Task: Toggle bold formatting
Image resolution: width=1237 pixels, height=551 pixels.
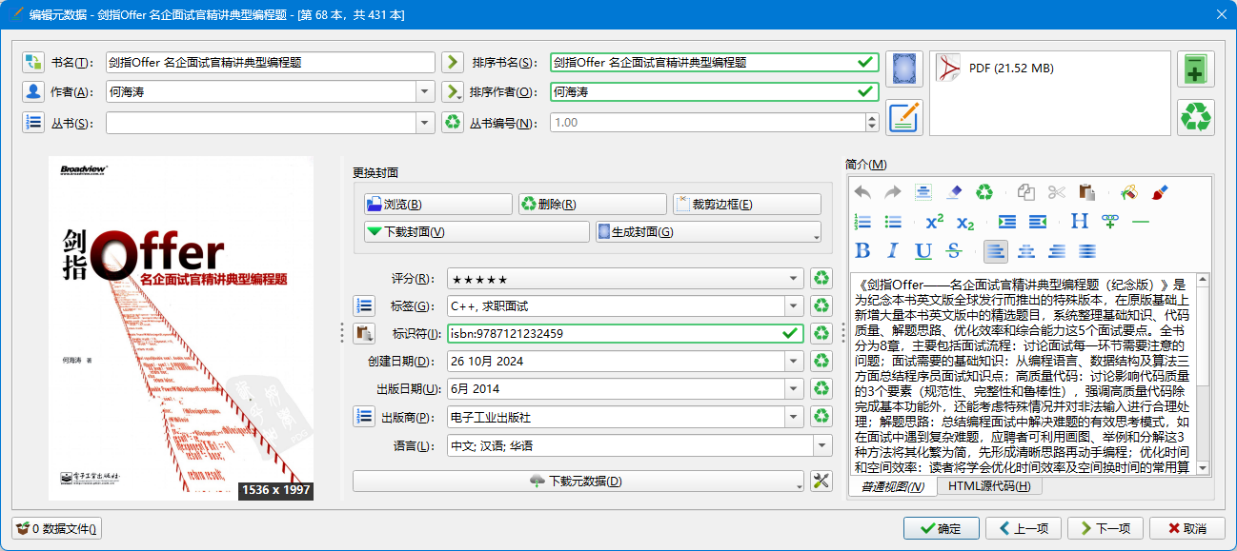Action: 862,251
